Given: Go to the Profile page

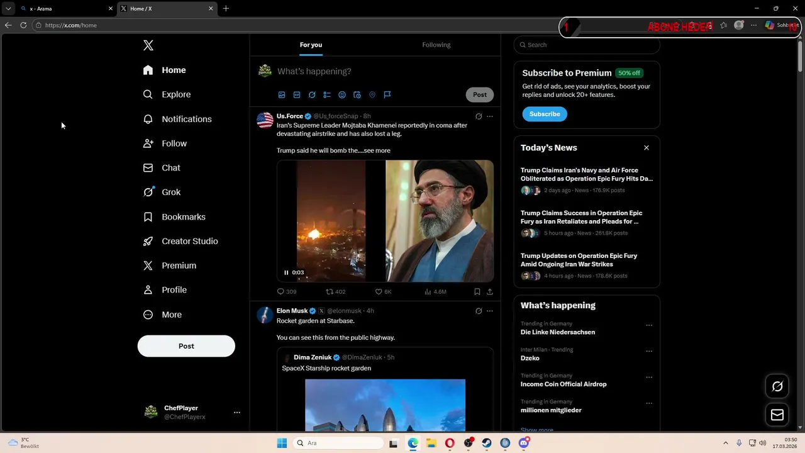Looking at the screenshot, I should (165, 290).
